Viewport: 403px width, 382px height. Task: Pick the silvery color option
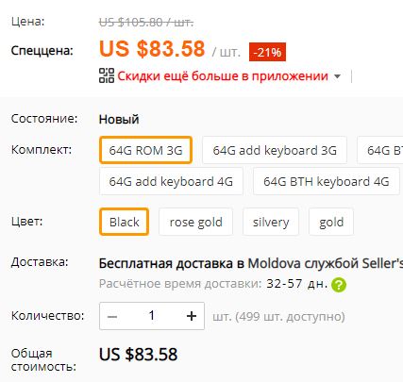[271, 222]
